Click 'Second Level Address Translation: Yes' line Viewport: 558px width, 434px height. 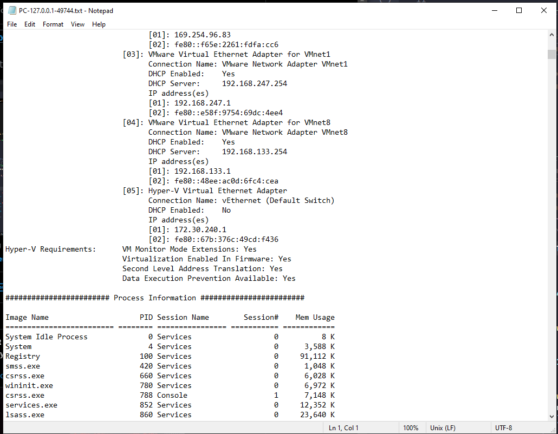(x=203, y=269)
